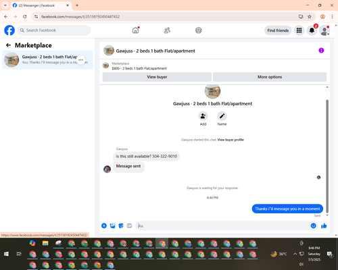Click the Find friends button
Image resolution: width=338 pixels, height=270 pixels.
tap(278, 30)
